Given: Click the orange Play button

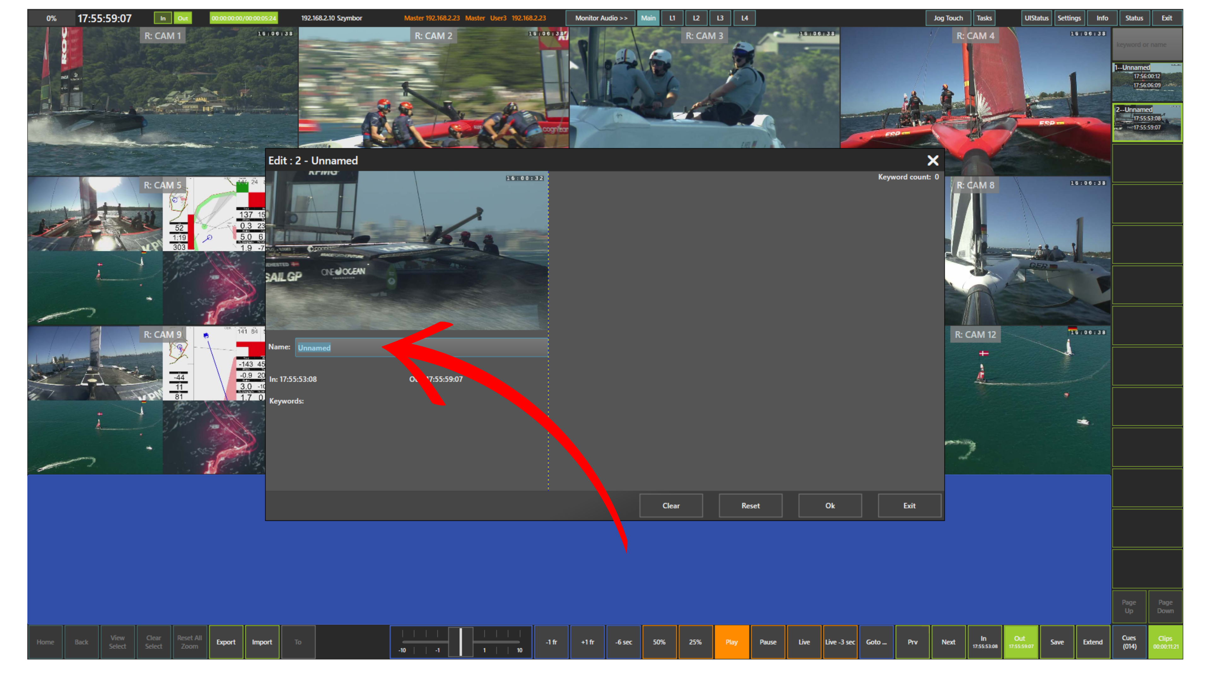Looking at the screenshot, I should click(732, 642).
